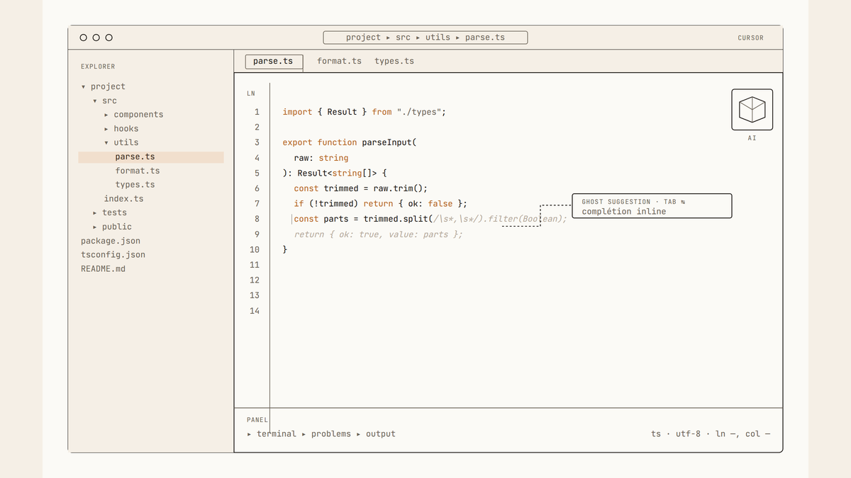Viewport: 851px width, 478px height.
Task: Open types.ts in the explorer tree
Action: point(135,185)
